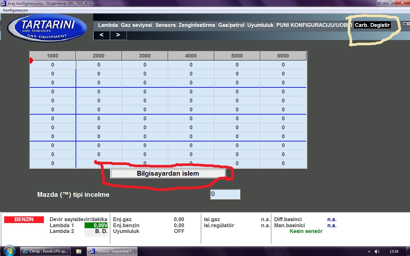
Task: Click the 13:34 taskbar clock
Action: pos(394,252)
